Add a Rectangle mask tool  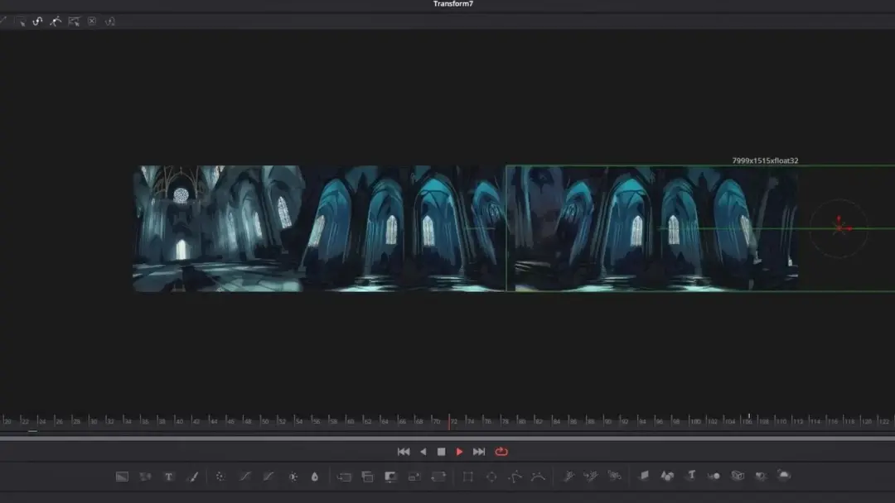(x=468, y=477)
